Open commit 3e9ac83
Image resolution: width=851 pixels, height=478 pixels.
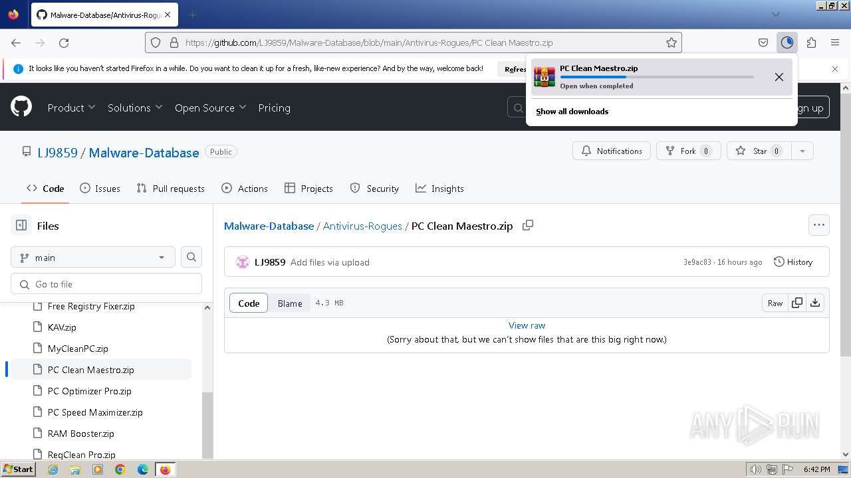(x=697, y=262)
